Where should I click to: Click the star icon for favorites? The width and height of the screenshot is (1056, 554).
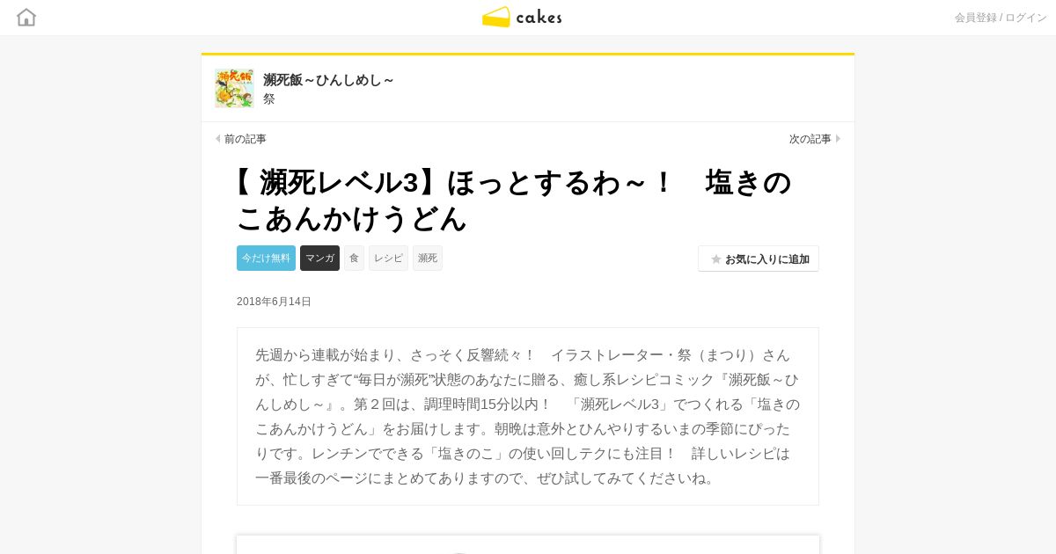pyautogui.click(x=716, y=259)
